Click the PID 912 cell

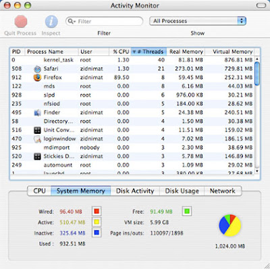17,78
